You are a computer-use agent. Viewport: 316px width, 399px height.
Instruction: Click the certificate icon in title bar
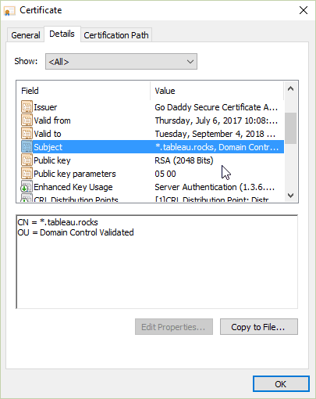click(9, 11)
